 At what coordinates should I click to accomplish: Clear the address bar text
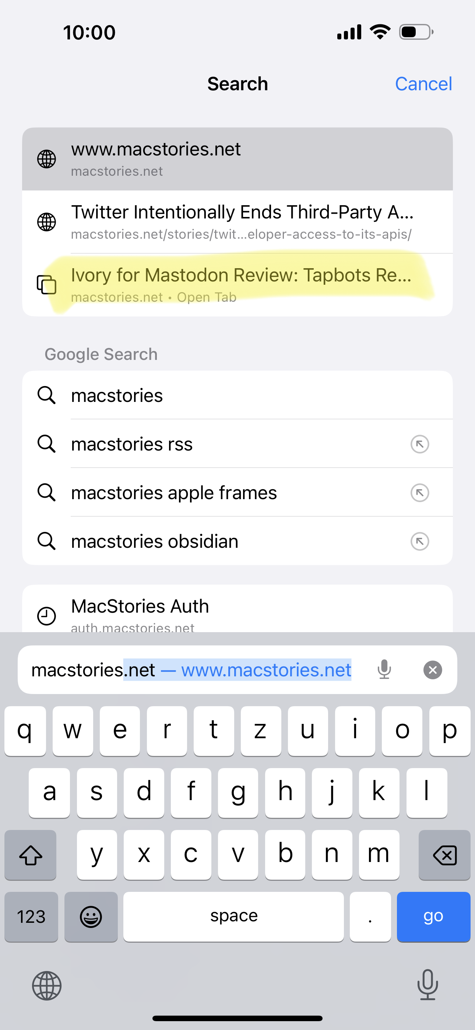(433, 670)
